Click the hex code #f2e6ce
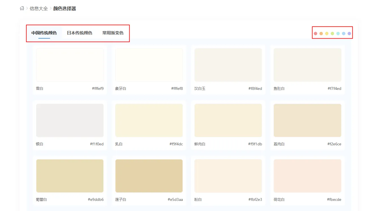 coord(334,144)
